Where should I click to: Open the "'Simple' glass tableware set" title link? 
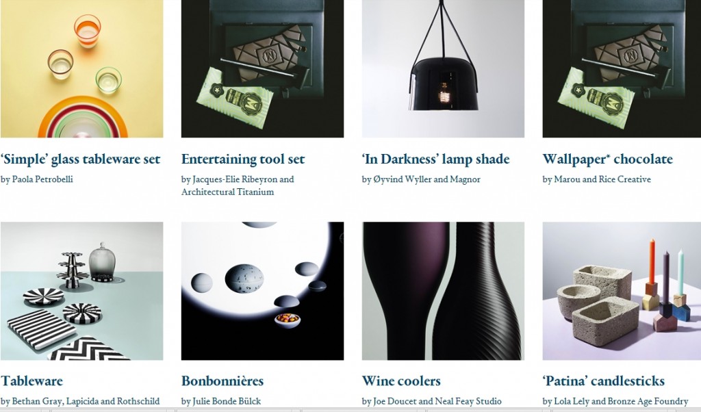[81, 159]
